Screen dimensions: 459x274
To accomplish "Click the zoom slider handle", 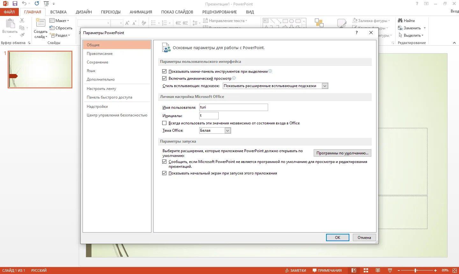I will coord(416,270).
